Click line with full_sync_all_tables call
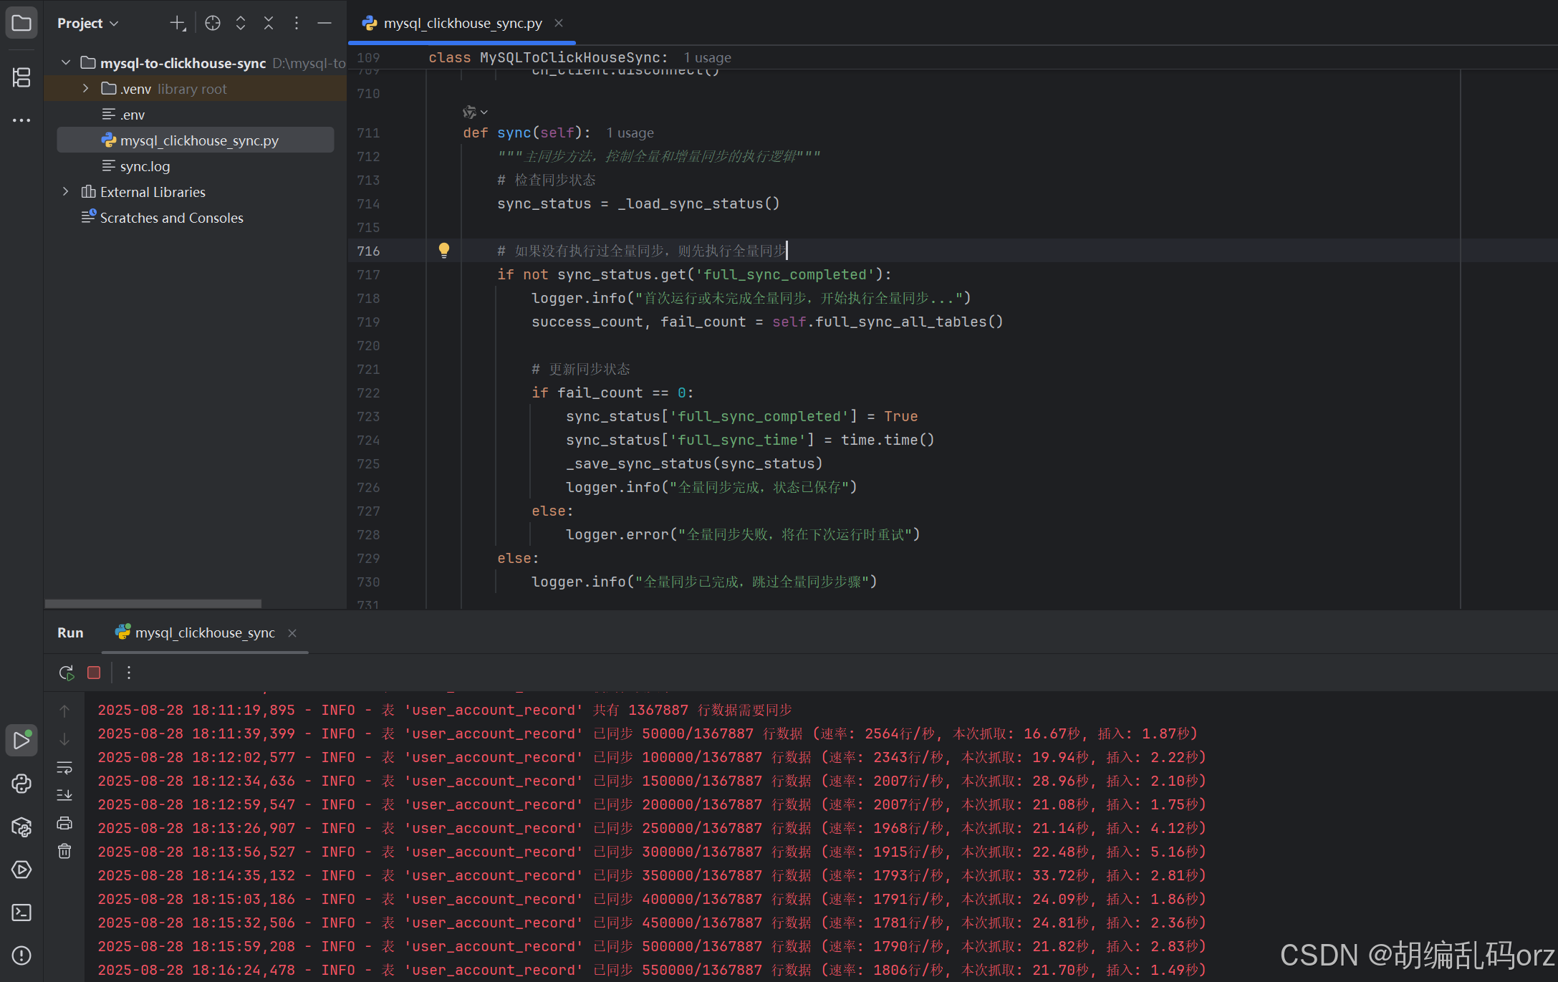This screenshot has height=982, width=1558. tap(767, 322)
